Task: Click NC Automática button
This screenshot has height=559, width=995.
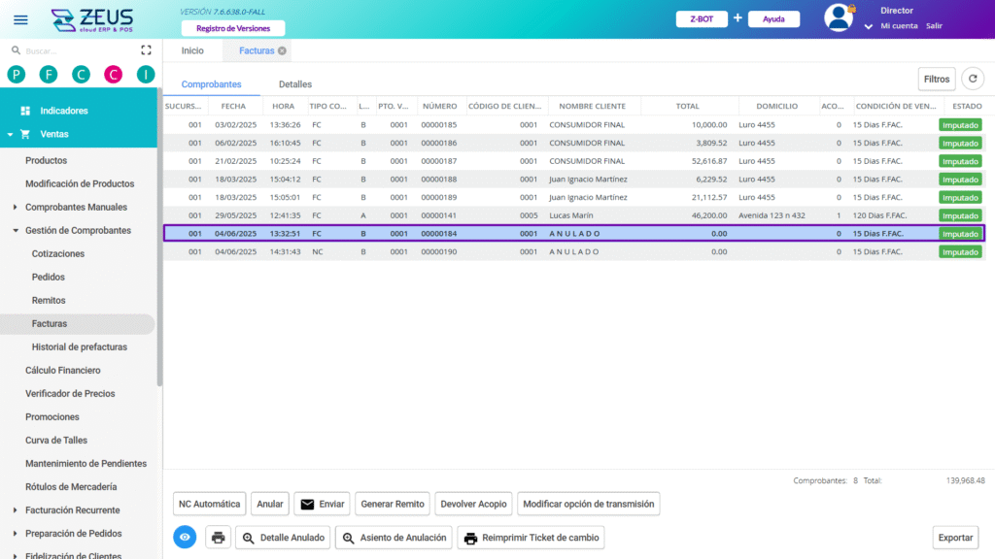Action: [210, 504]
